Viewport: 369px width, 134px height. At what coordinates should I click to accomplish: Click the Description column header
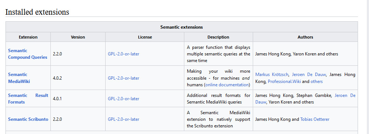218,37
